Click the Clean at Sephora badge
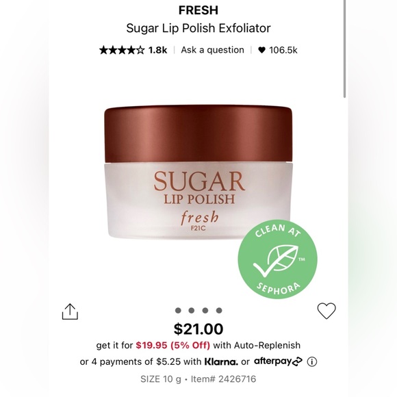Image resolution: width=397 pixels, height=397 pixels. click(277, 259)
